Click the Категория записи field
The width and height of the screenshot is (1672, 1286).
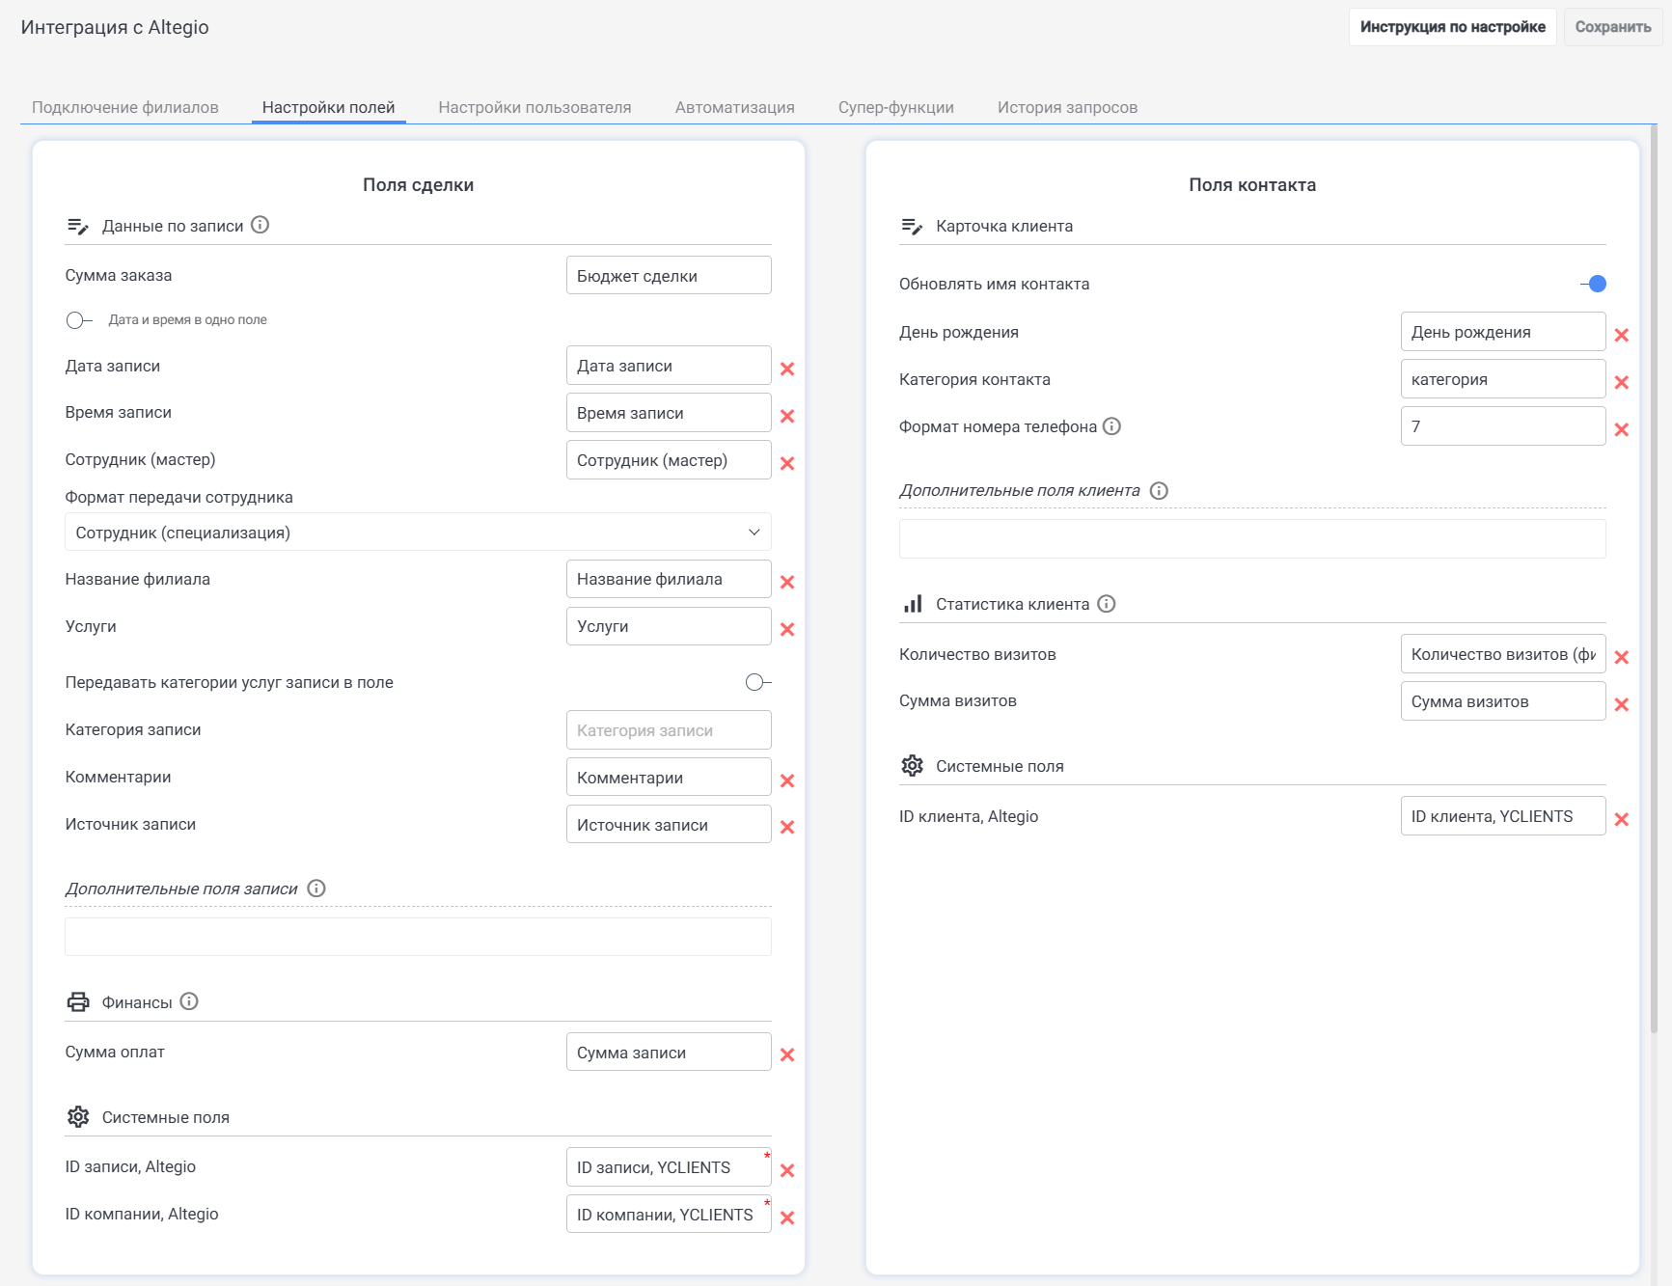tap(669, 730)
